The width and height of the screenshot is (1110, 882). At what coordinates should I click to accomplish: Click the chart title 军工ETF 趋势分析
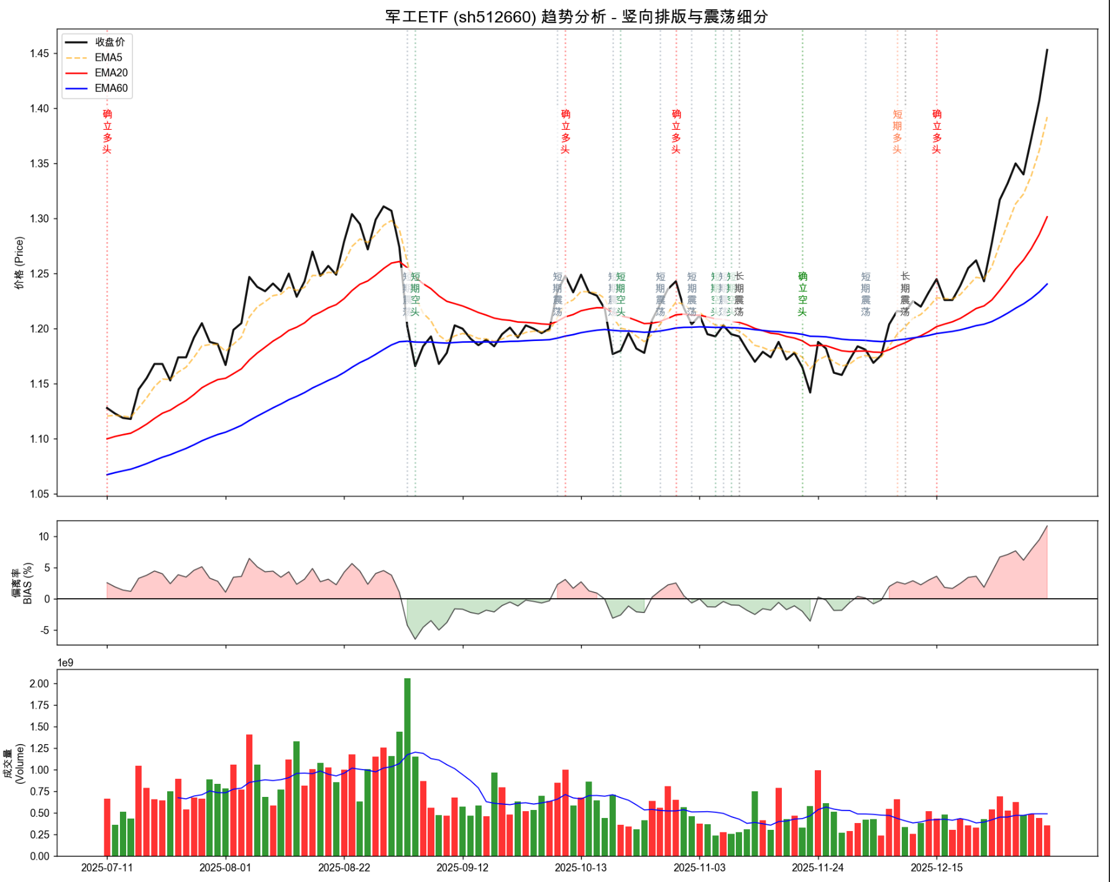576,17
